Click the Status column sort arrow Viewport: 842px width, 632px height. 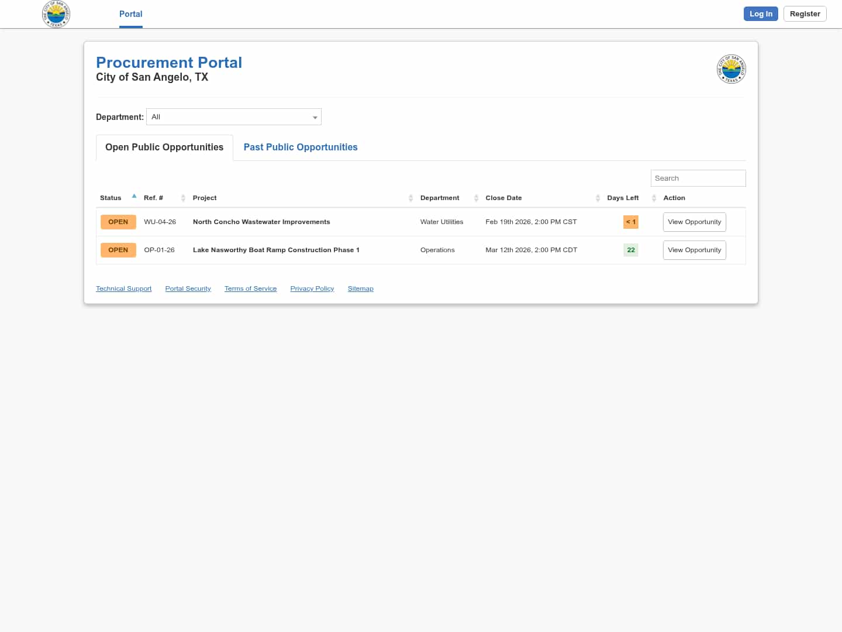134,196
